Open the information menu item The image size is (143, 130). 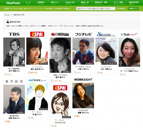coord(41,3)
